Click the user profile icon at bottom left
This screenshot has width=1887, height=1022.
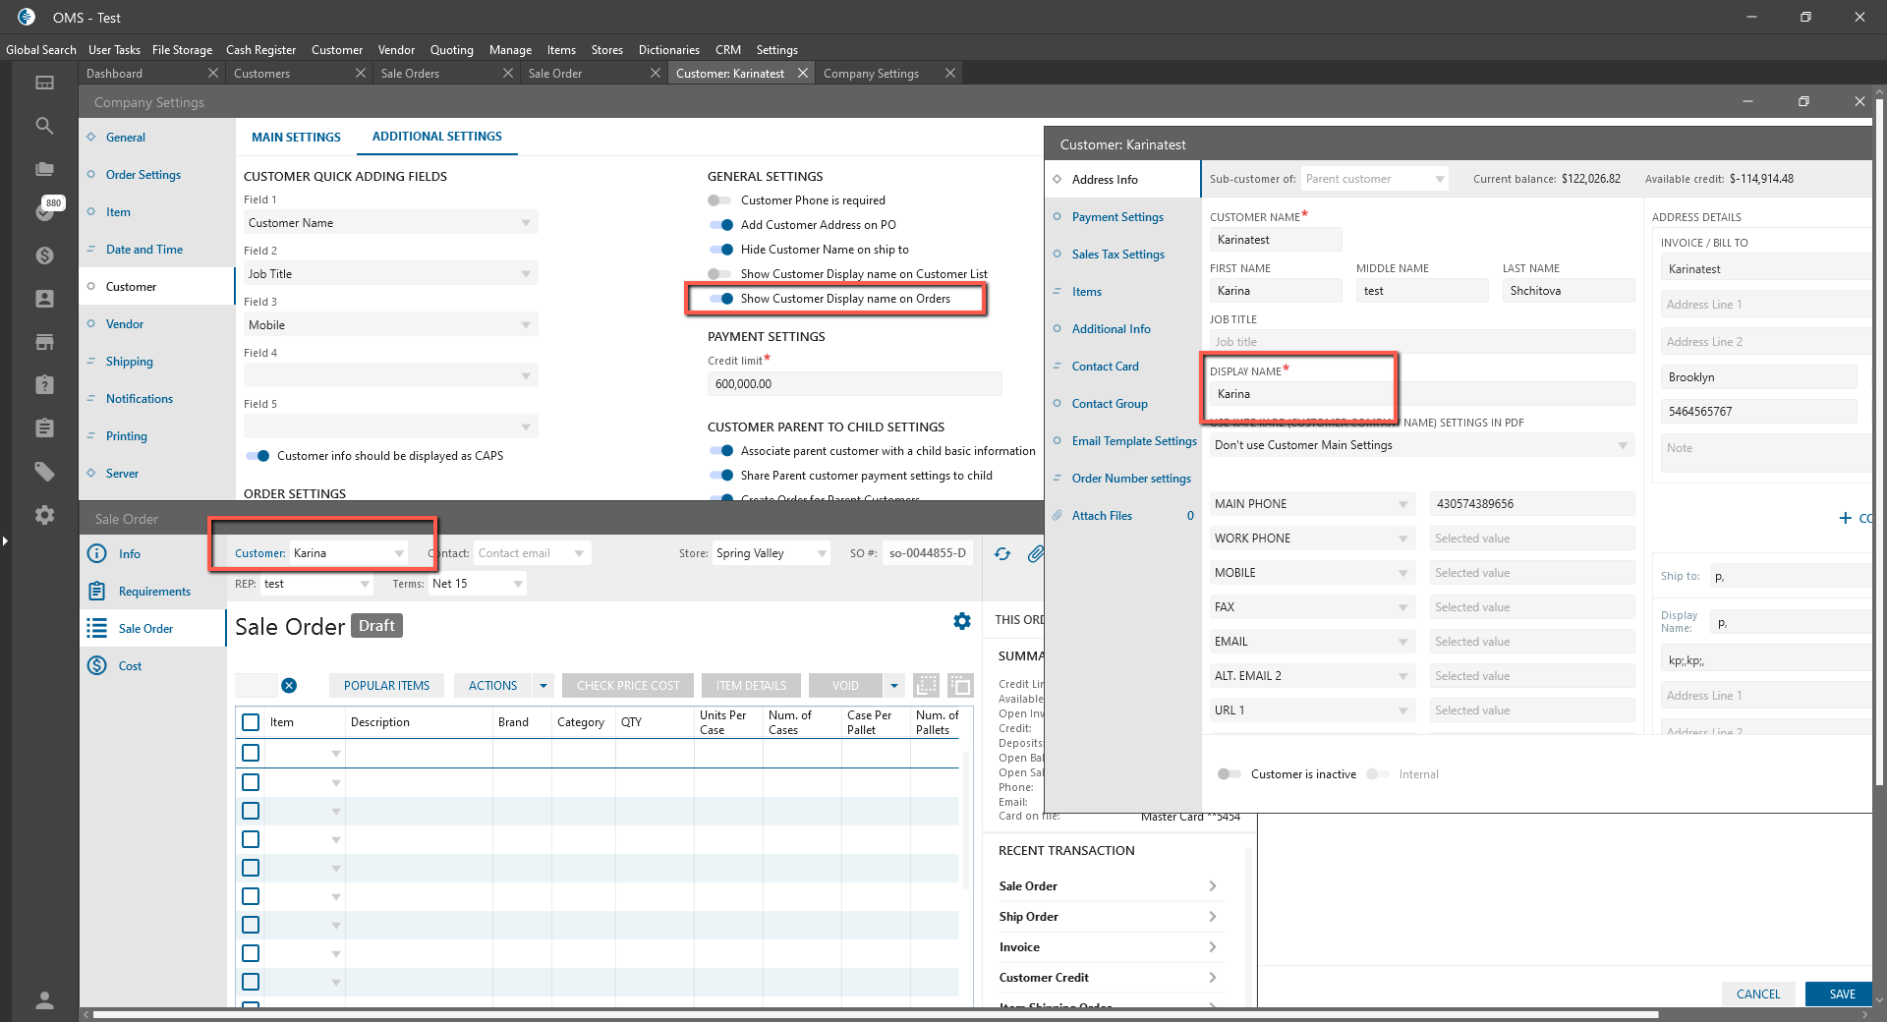click(x=44, y=999)
